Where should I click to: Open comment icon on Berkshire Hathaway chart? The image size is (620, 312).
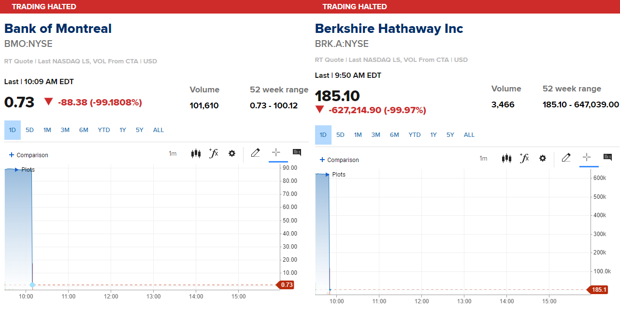[607, 157]
